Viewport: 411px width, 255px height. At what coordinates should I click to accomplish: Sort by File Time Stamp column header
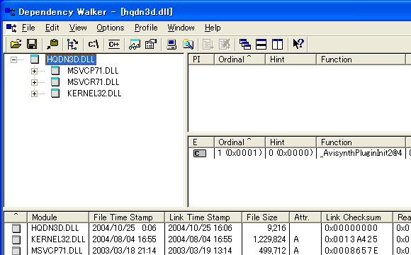127,217
